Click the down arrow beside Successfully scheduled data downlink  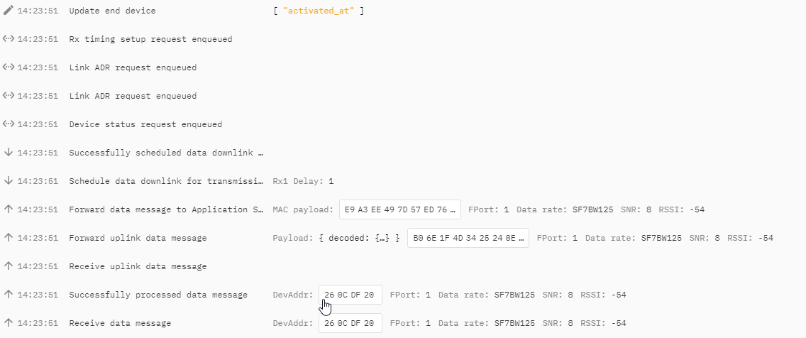[9, 153]
